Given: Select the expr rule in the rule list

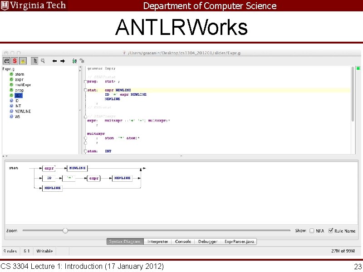Looking at the screenshot, I should [x=19, y=80].
